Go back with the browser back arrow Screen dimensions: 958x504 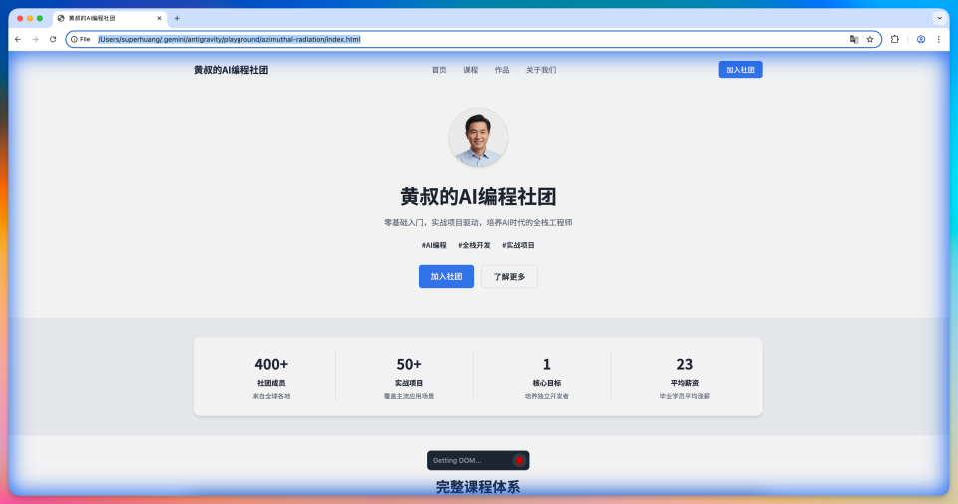(x=18, y=39)
